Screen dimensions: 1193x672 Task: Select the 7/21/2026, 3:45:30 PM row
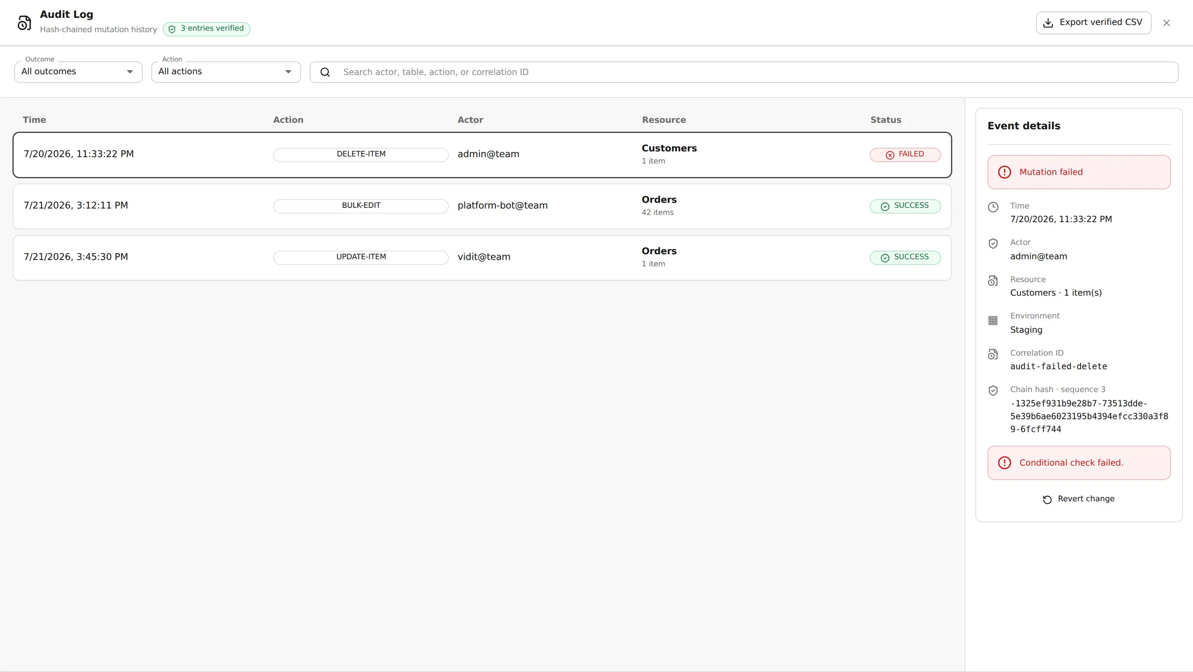[482, 257]
